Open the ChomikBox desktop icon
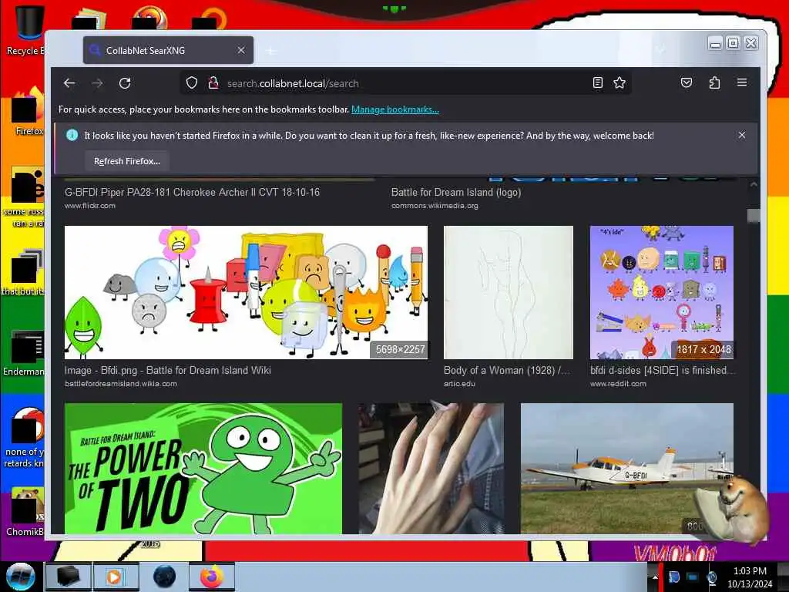Screen dimensions: 789x592 (x=25, y=512)
